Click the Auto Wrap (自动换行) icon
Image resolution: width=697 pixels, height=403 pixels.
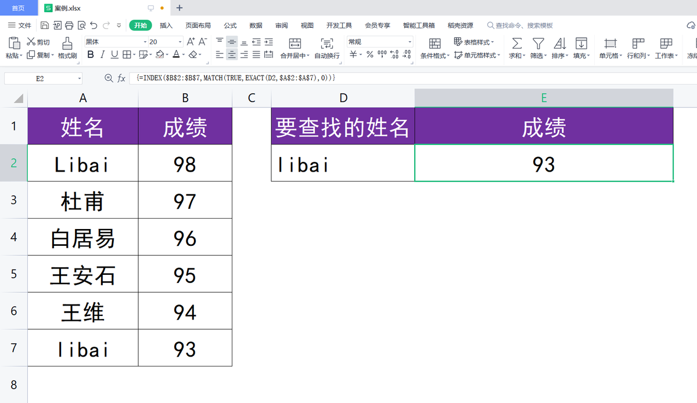pyautogui.click(x=327, y=43)
